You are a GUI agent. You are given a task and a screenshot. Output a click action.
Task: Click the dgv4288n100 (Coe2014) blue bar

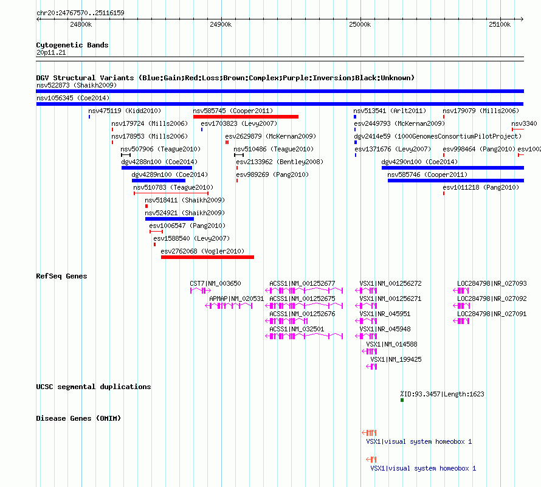click(157, 168)
